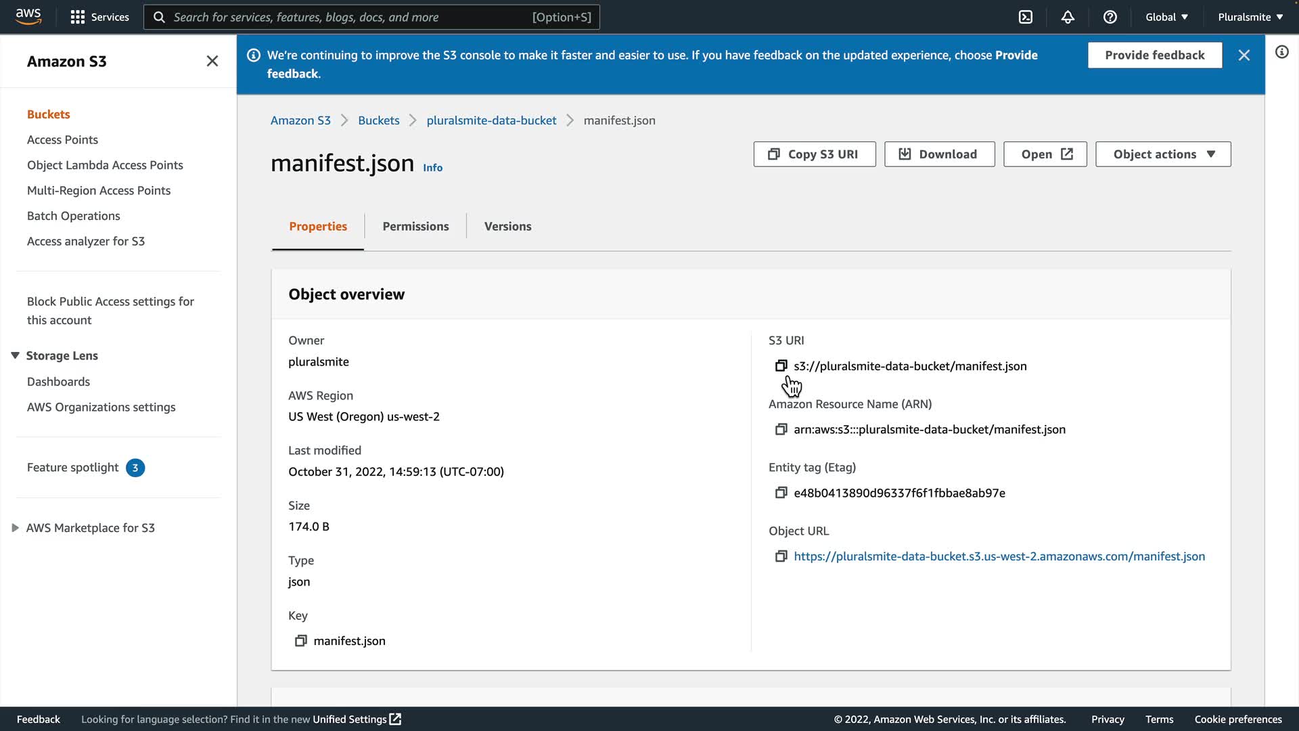Open the help question mark icon
Image resolution: width=1299 pixels, height=731 pixels.
pos(1110,17)
